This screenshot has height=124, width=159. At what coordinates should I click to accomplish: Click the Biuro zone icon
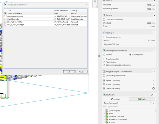tap(107, 114)
